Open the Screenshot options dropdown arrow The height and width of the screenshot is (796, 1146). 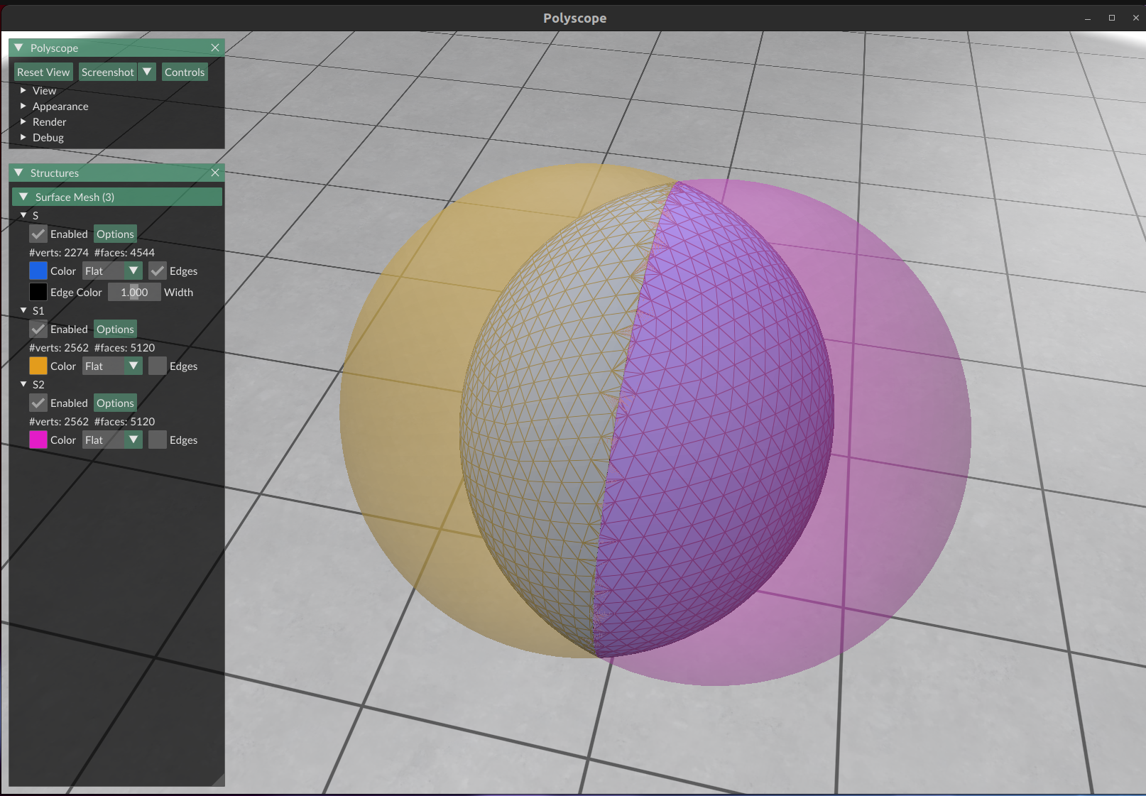click(x=147, y=72)
